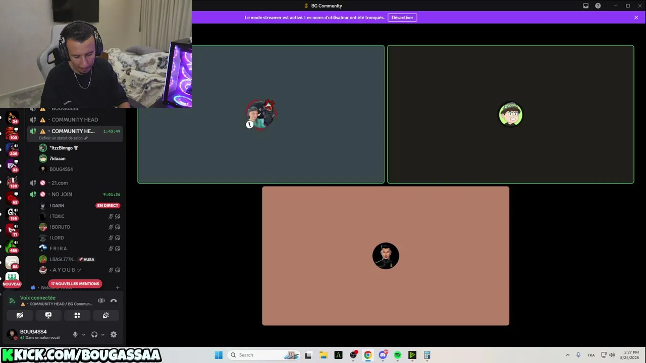Open Spotify from the taskbar
This screenshot has height=363, width=646.
coord(398,355)
